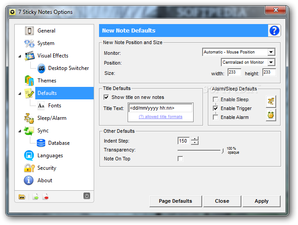Click the green arrow export icon

coord(36,197)
